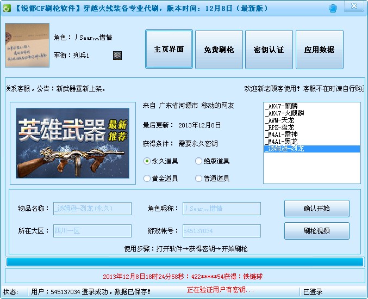Open the 密钥认证 tab

[269, 50]
